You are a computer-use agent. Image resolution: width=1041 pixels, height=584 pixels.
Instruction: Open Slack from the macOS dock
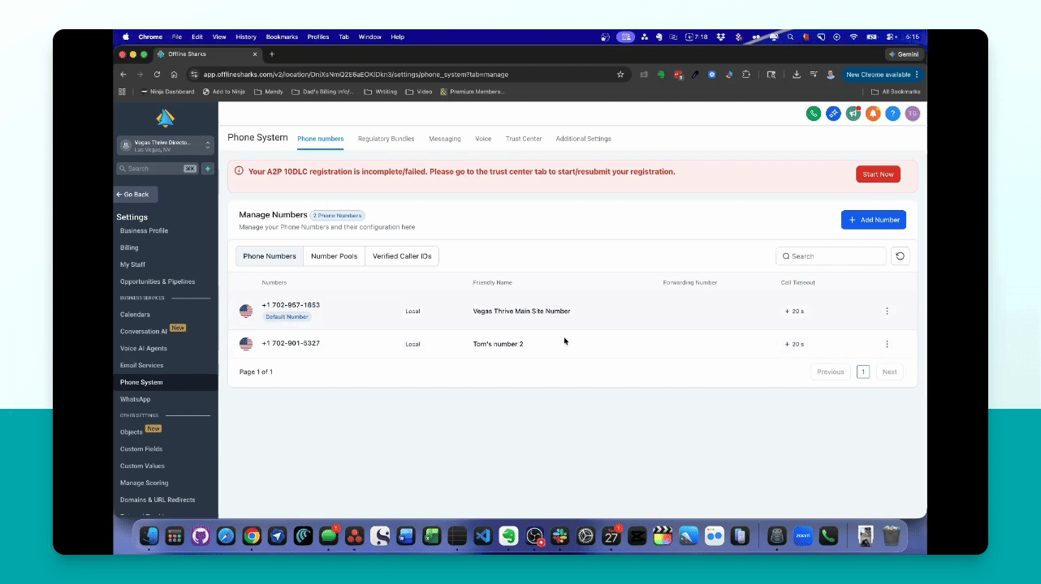coord(559,536)
